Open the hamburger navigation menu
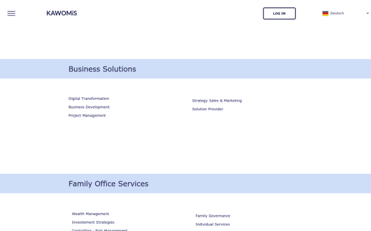 pos(11,14)
